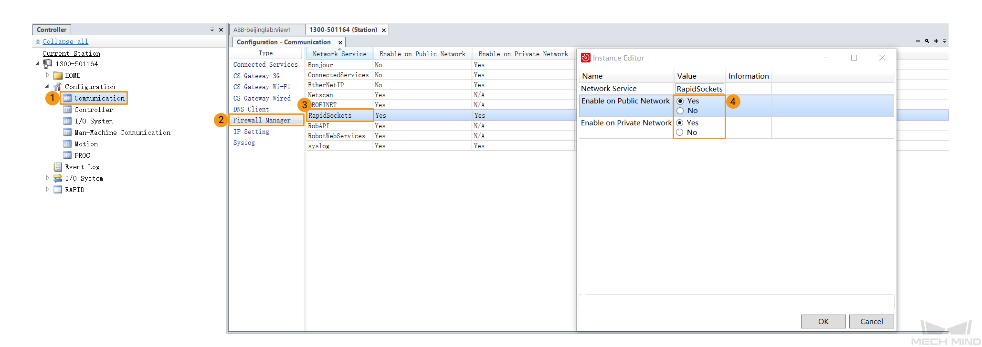The height and width of the screenshot is (347, 982).
Task: Sort by the Network Service column header
Action: 339,54
